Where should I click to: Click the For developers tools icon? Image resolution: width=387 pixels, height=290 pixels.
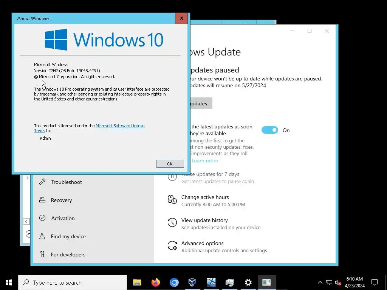(42, 254)
